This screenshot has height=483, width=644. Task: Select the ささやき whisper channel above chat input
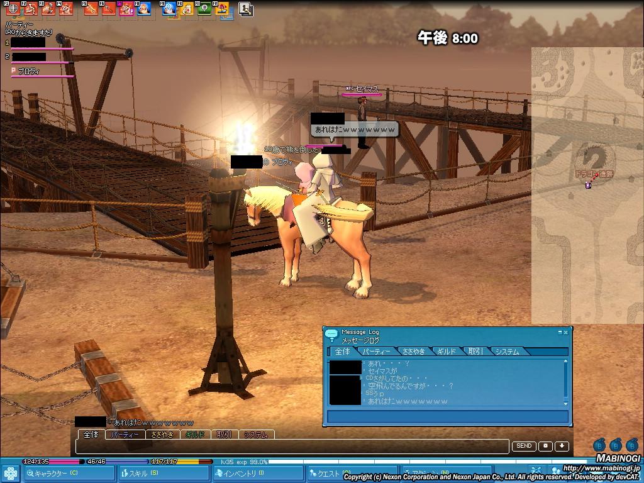163,435
